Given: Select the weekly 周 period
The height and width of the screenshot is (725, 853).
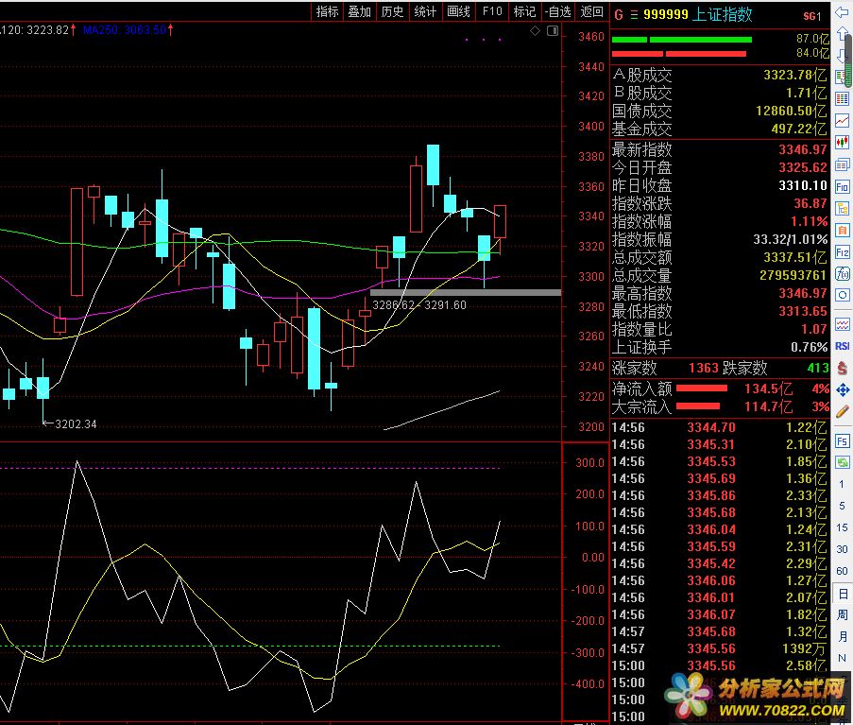Looking at the screenshot, I should pos(842,614).
